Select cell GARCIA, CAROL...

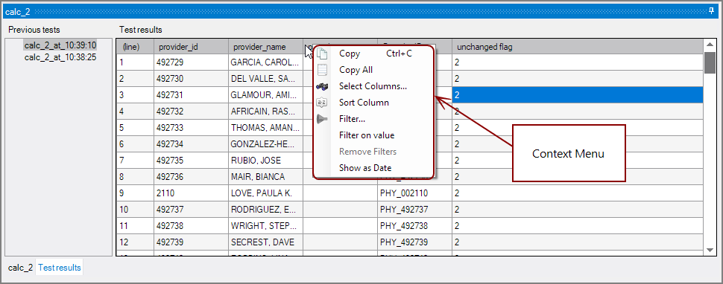click(265, 63)
